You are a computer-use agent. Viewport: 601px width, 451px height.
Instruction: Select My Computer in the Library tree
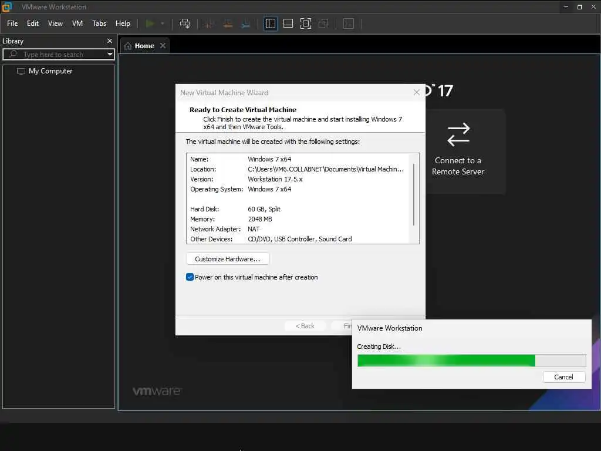click(50, 71)
